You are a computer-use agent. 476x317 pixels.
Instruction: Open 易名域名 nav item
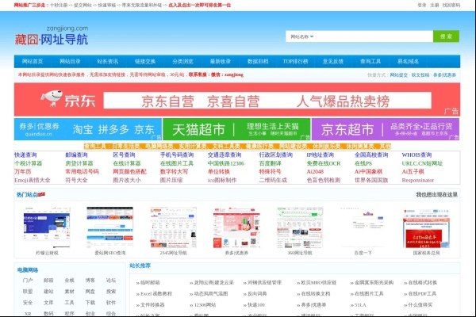(x=408, y=61)
